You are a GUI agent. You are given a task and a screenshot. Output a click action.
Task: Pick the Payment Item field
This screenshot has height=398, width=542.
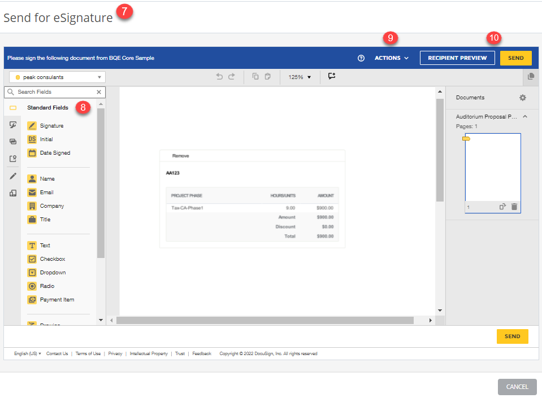coord(51,300)
